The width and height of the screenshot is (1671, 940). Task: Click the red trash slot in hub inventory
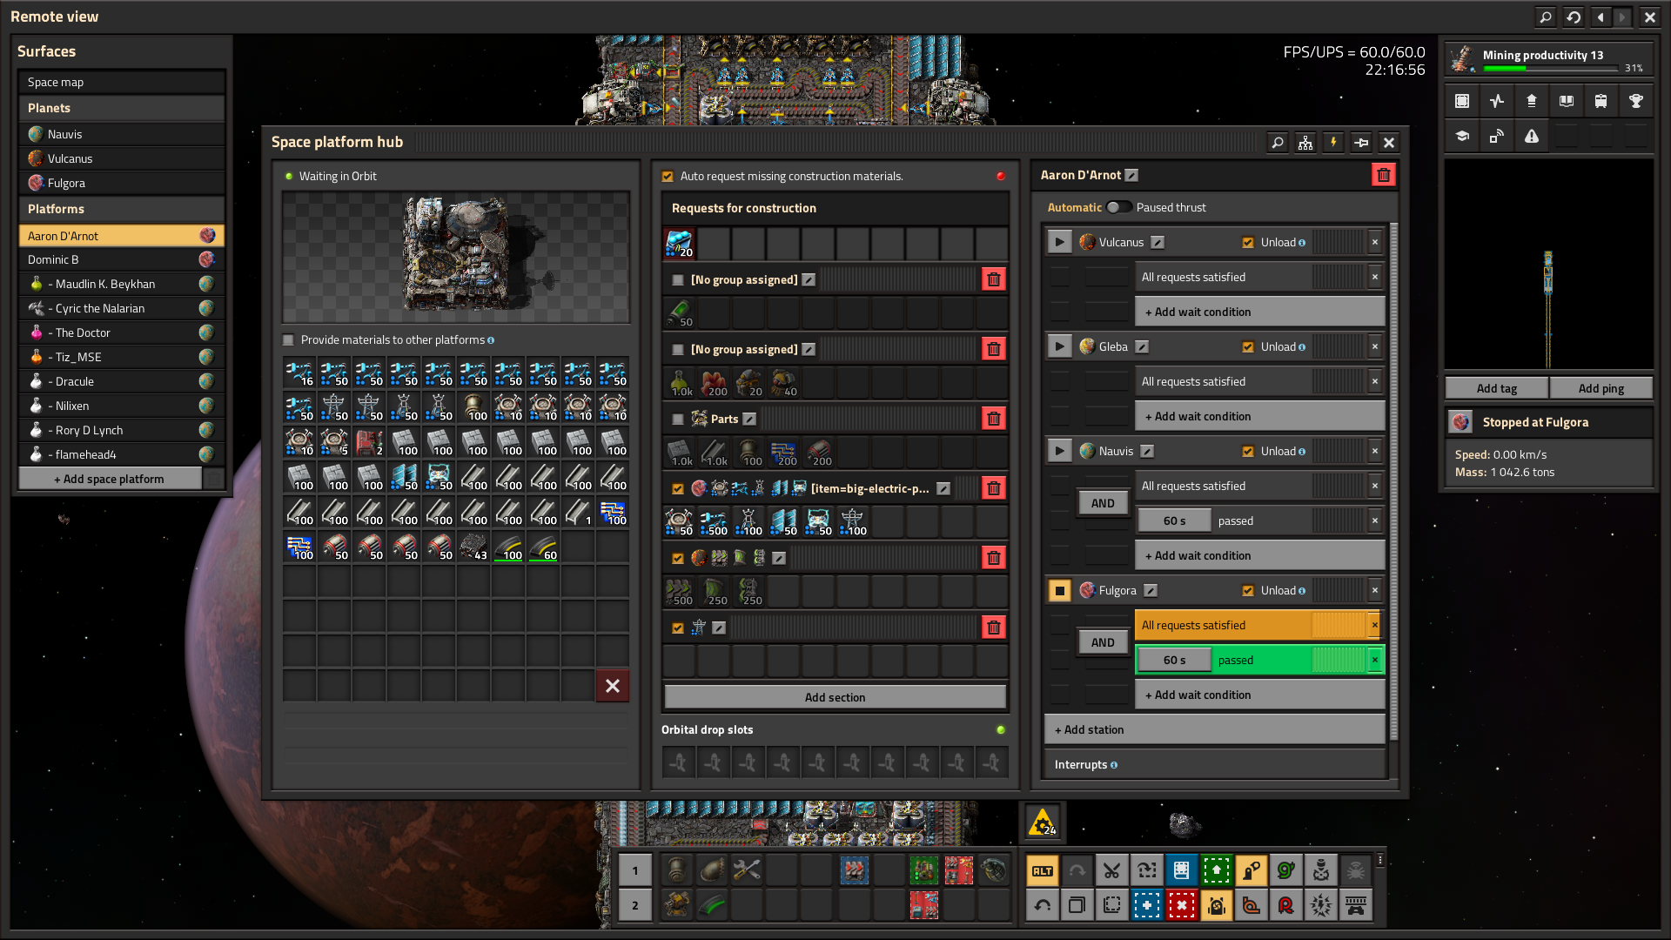[613, 686]
